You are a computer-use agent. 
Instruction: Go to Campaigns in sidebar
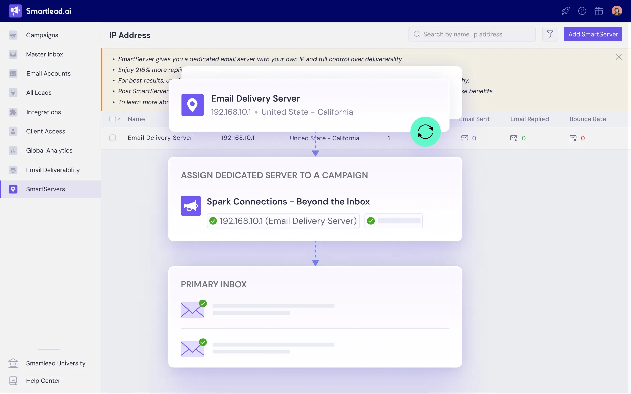[x=42, y=35]
